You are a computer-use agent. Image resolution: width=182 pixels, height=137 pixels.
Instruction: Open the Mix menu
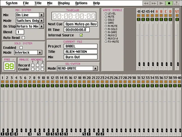(x=50, y=3)
